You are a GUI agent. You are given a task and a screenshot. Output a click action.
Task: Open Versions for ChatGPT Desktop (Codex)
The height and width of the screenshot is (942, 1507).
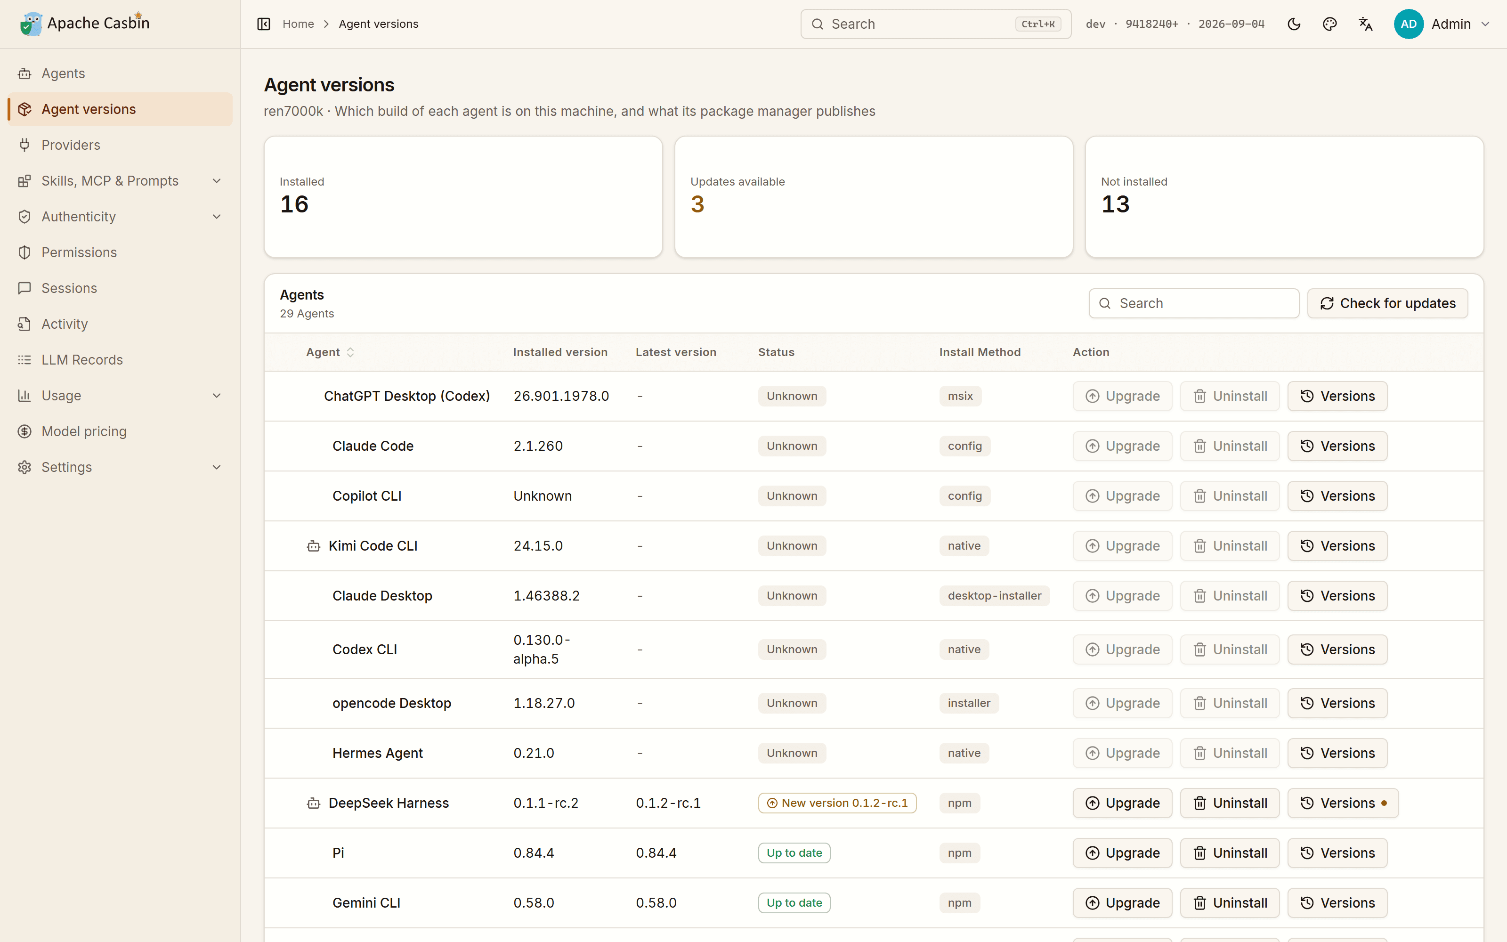tap(1337, 396)
